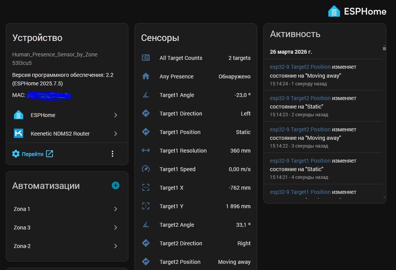The image size is (396, 270).
Task: Click the All Target Counts counter icon
Action: pyautogui.click(x=146, y=58)
